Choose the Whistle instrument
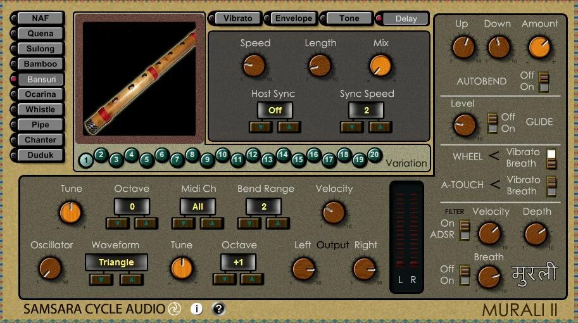Image resolution: width=578 pixels, height=323 pixels. click(41, 110)
